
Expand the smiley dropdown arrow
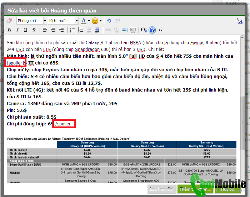pos(100,21)
